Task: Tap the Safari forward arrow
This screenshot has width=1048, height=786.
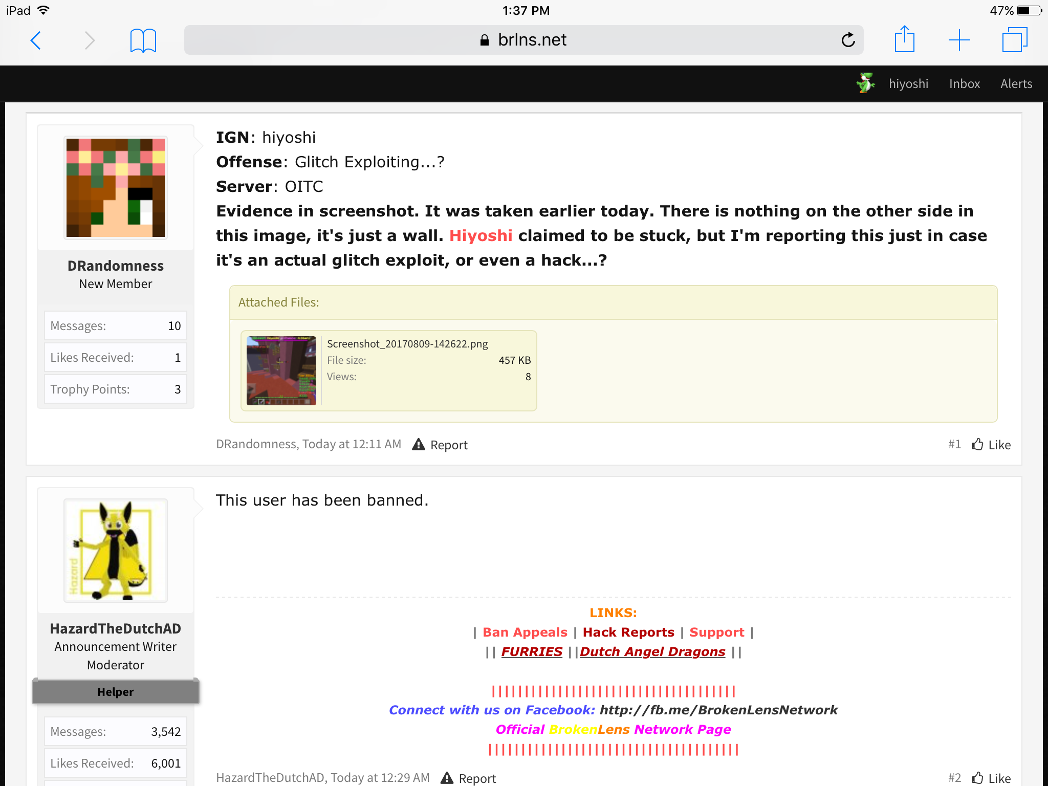Action: click(90, 40)
